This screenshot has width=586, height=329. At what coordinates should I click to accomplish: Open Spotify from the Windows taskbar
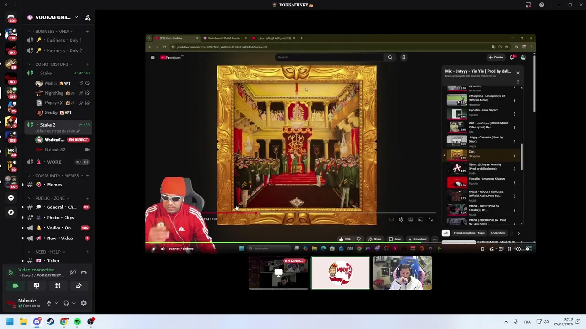pos(77,322)
